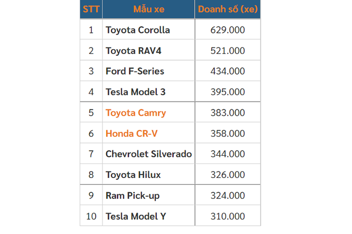Open the orange Honda CR-V link

131,133
